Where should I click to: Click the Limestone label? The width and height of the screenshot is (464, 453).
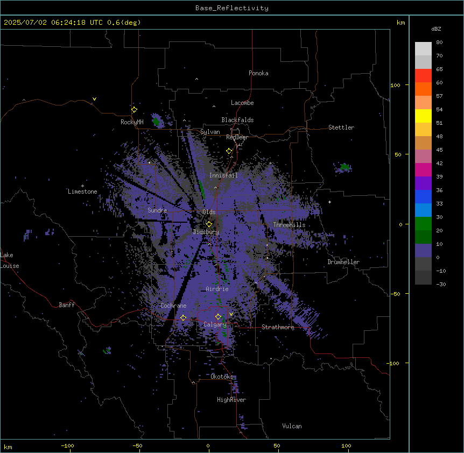point(82,192)
